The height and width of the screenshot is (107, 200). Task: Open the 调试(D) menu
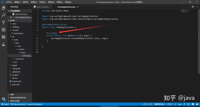[x=51, y=2]
